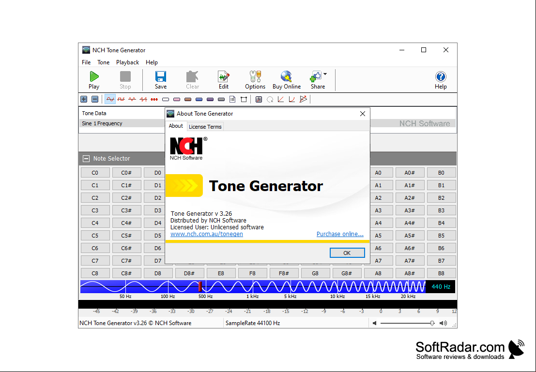Screen dimensions: 536x372
Task: Click the 1 kHz mark on the frequency scale
Action: 253,297
